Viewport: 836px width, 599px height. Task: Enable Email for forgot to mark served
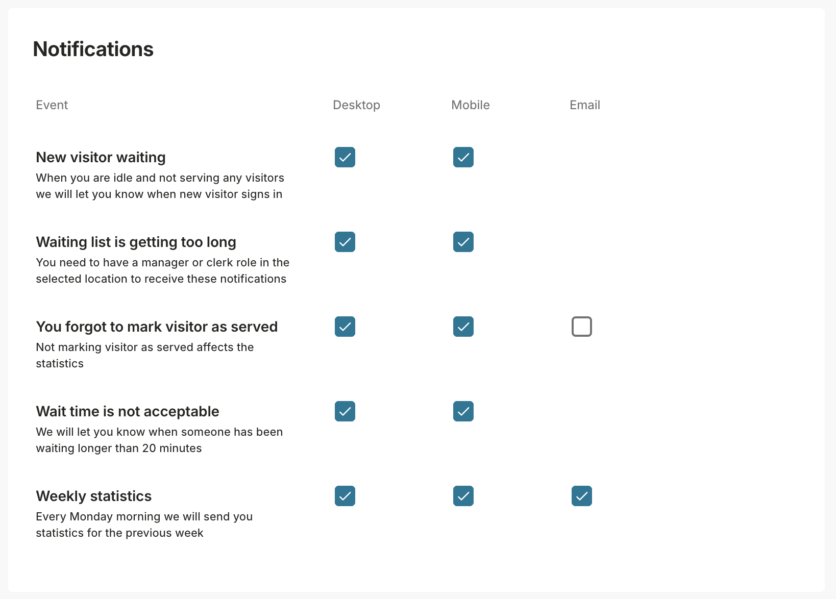[x=582, y=327]
